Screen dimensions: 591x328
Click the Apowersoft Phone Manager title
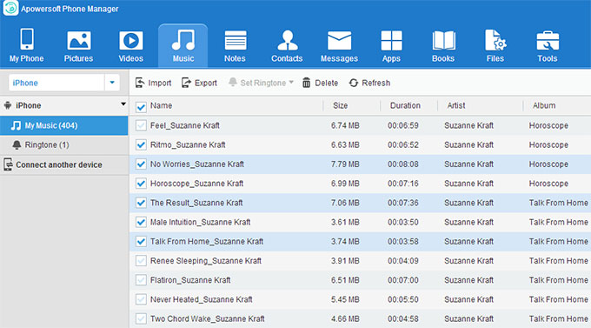coord(70,9)
